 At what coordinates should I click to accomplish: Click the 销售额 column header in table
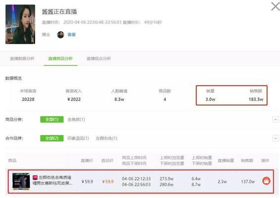[x=247, y=160]
